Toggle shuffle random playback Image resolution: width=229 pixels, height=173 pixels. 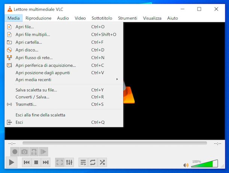[102, 162]
